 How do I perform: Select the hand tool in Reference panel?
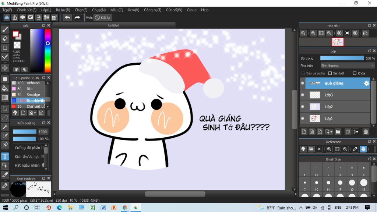[x=363, y=149]
